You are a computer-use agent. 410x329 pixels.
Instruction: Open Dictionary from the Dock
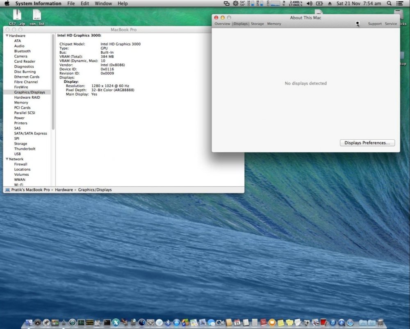coord(264,322)
